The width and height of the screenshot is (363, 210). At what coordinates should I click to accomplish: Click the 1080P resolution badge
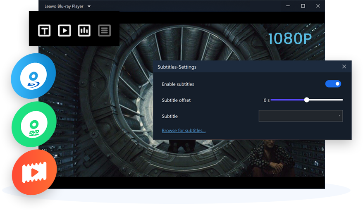(289, 39)
